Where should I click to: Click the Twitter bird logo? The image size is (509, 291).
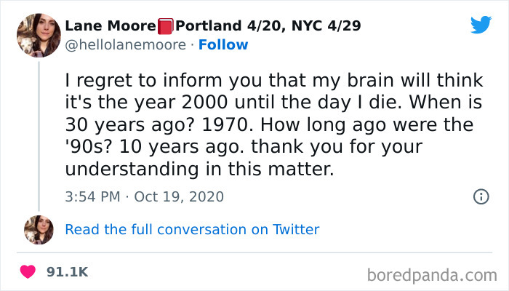point(481,25)
